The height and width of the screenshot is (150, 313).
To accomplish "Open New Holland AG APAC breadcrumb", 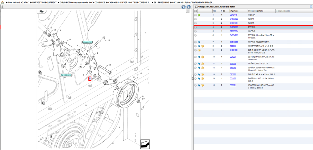I will click(x=18, y=2).
